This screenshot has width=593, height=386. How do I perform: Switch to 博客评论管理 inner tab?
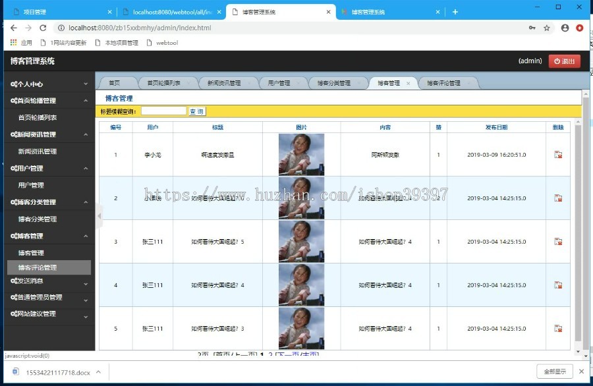(x=443, y=83)
